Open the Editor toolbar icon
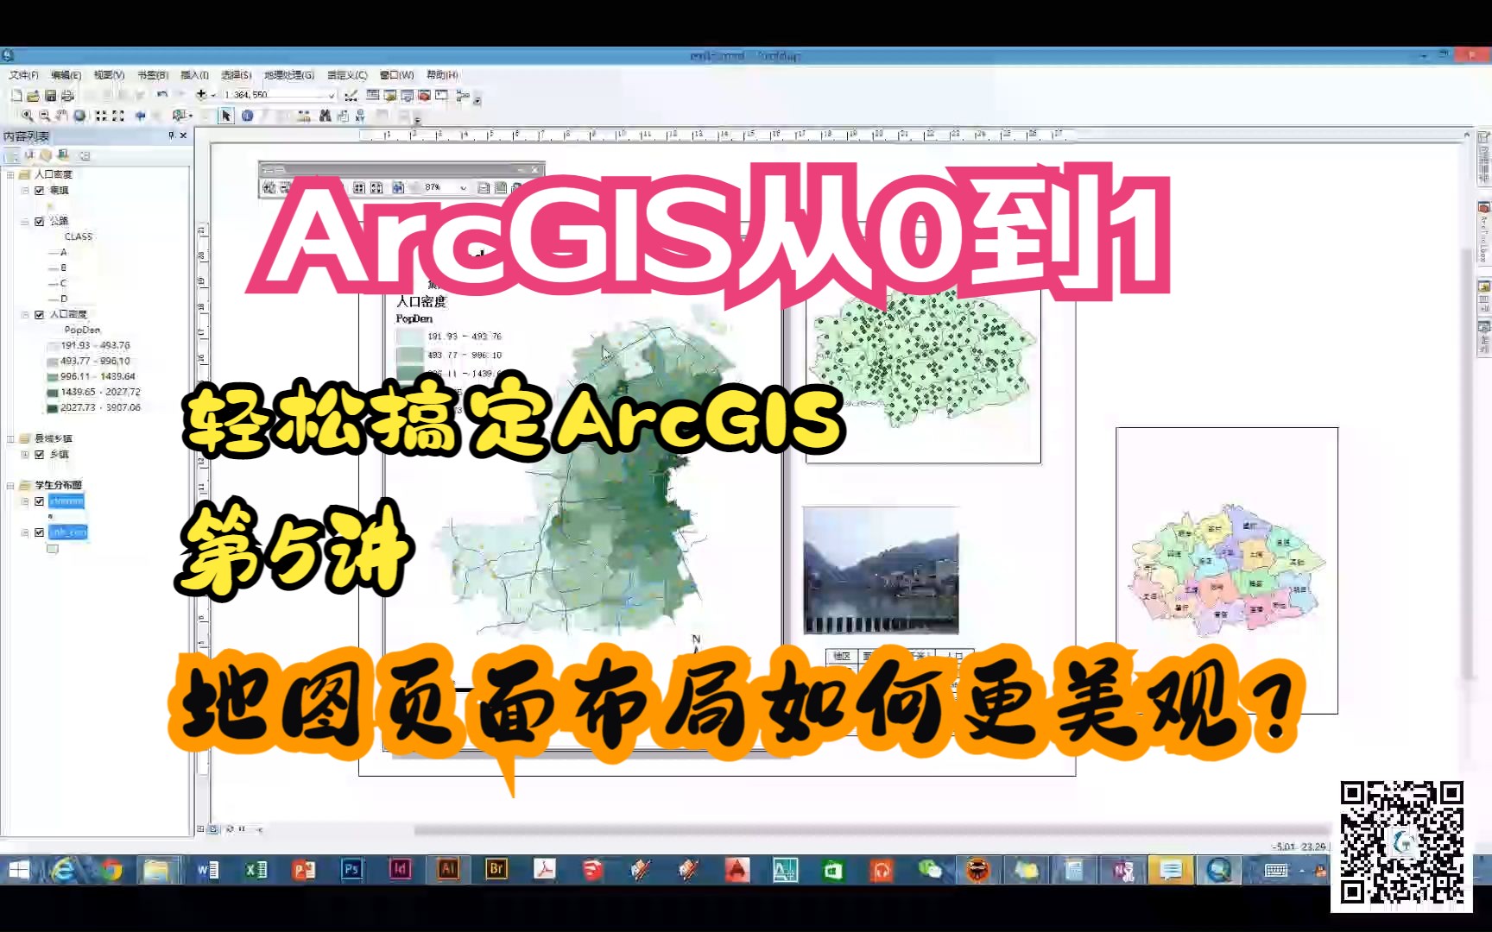 (351, 95)
